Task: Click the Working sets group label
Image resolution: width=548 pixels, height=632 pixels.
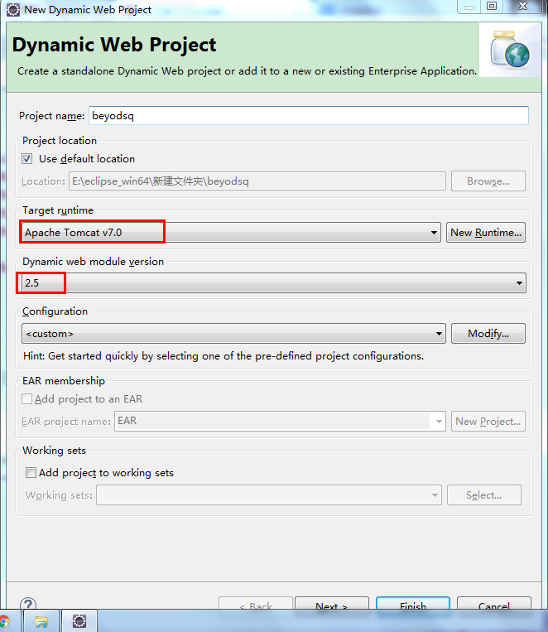Action: point(54,451)
